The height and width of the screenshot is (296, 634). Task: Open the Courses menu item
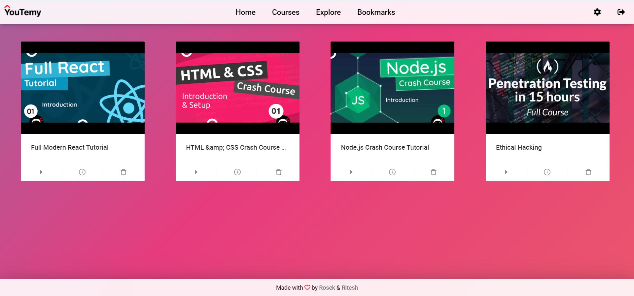coord(286,12)
